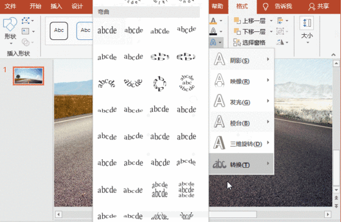Open the 发光(G) glow submenu

pos(241,101)
